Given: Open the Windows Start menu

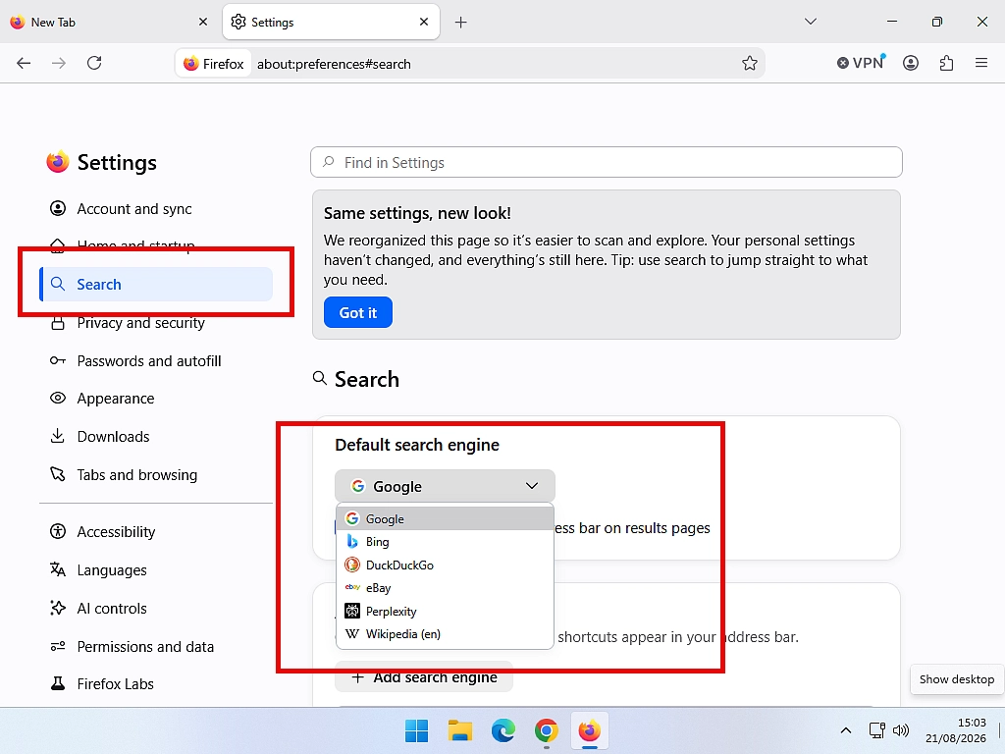Looking at the screenshot, I should click(x=416, y=730).
